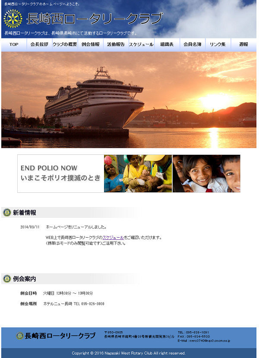Select 週報 in the navigation bar
This screenshot has height=358, width=259.
pyautogui.click(x=244, y=44)
